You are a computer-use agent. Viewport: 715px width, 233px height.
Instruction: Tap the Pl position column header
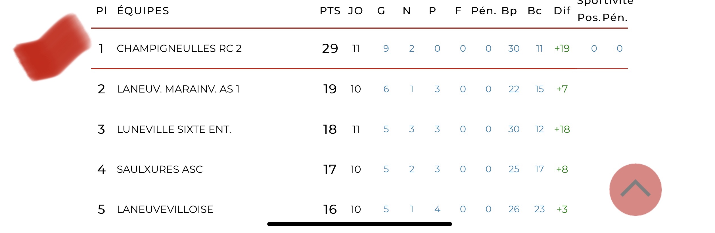(x=101, y=11)
